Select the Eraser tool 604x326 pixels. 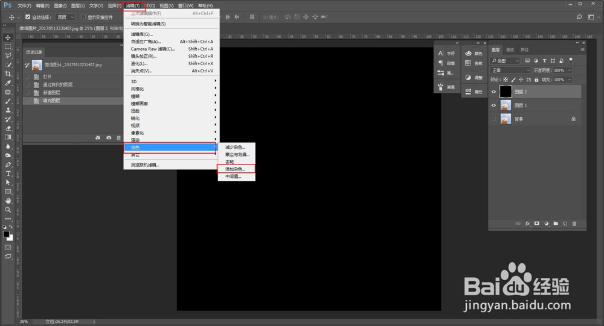pyautogui.click(x=8, y=128)
